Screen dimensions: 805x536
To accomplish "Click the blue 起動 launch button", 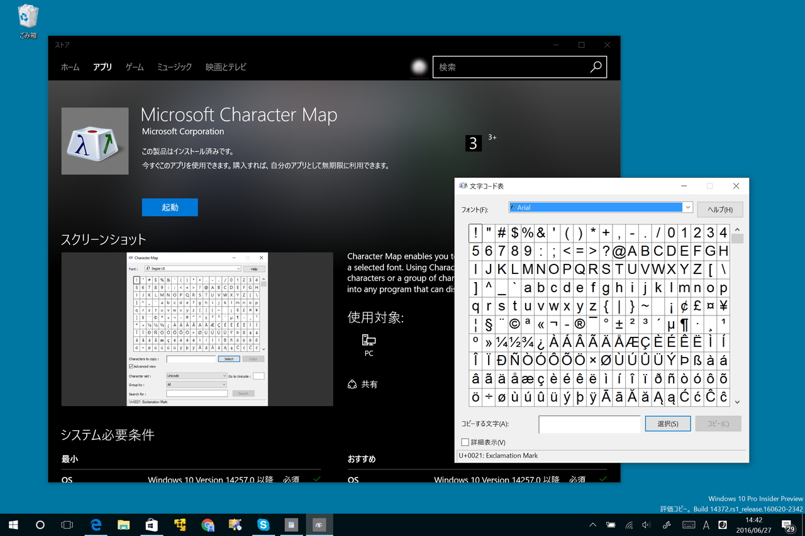I will 170,207.
